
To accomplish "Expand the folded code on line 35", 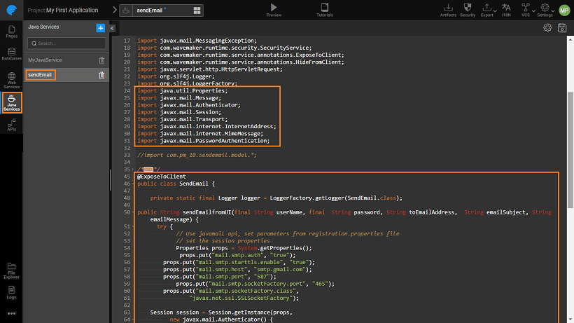I will click(x=148, y=169).
